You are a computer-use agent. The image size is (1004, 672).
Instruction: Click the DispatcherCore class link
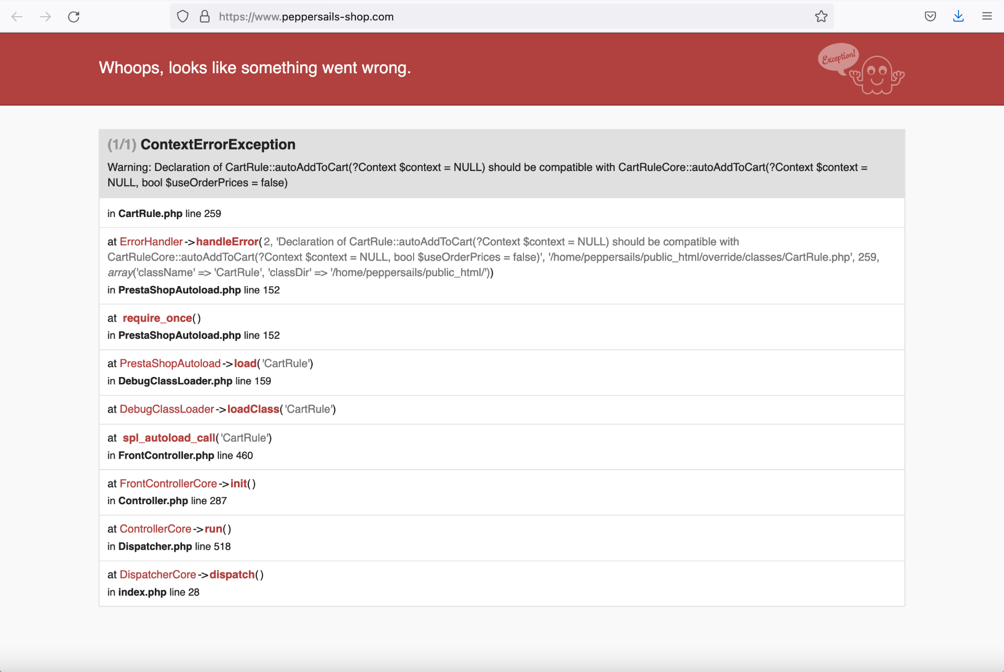(157, 574)
